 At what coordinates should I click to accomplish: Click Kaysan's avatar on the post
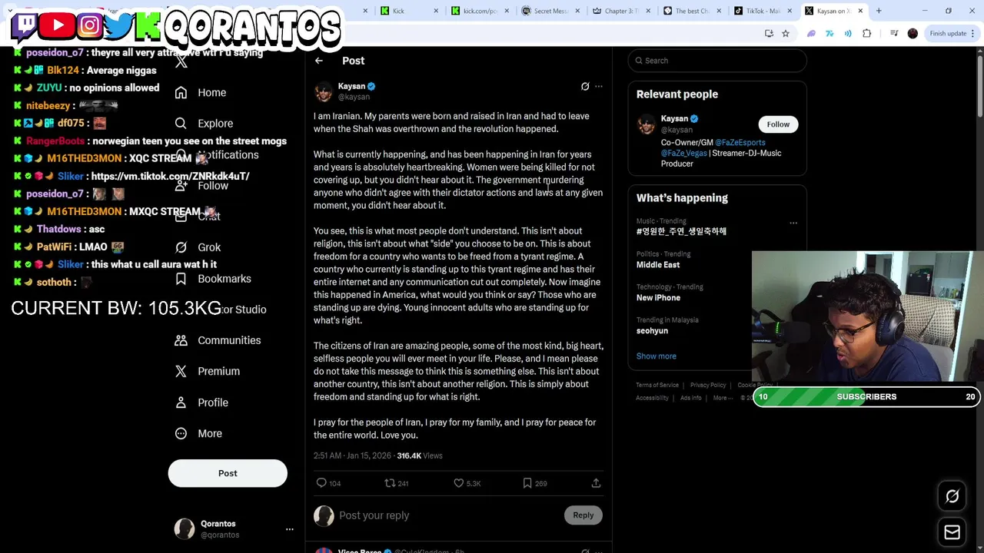tap(324, 91)
